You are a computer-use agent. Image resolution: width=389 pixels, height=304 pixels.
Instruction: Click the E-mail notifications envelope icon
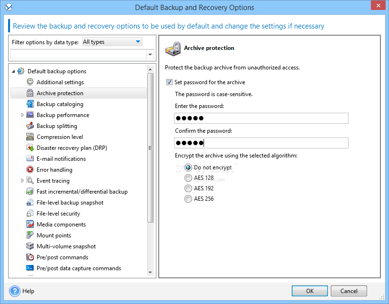(x=30, y=158)
